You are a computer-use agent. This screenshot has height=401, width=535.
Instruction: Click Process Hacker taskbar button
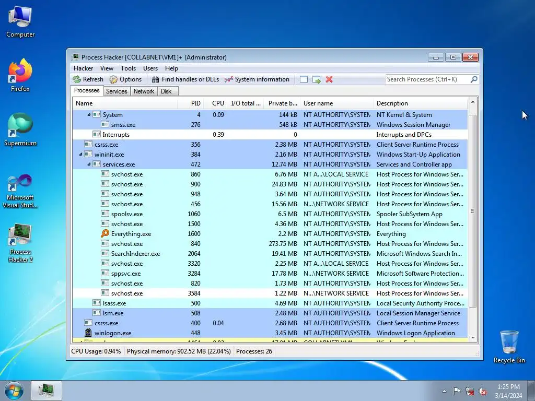coord(46,391)
